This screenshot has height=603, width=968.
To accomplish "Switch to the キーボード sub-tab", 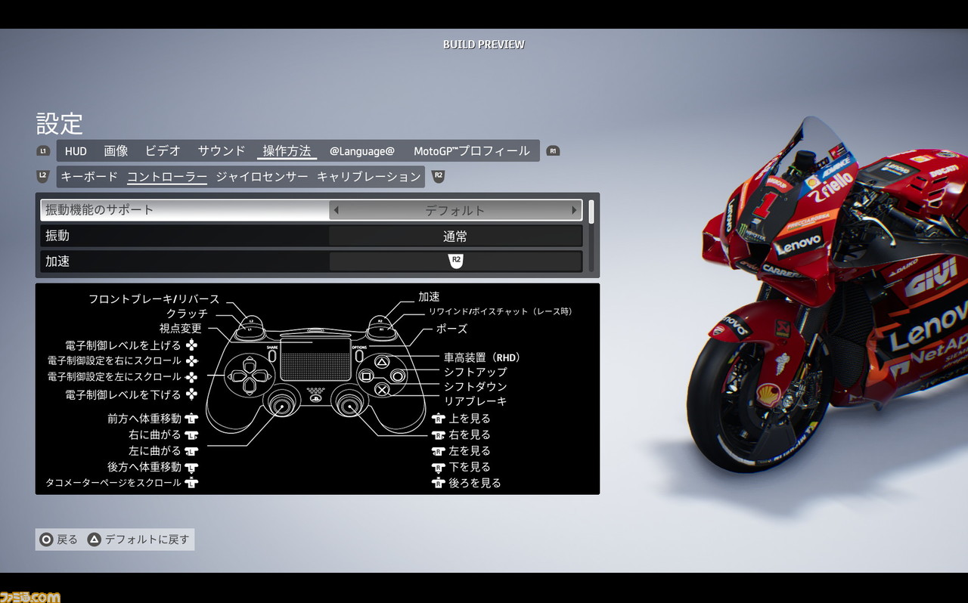I will tap(89, 177).
